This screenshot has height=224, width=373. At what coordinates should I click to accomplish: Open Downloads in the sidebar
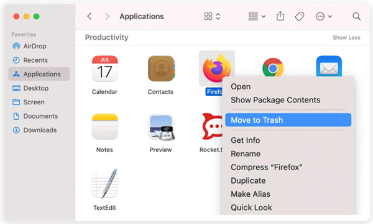pyautogui.click(x=39, y=130)
